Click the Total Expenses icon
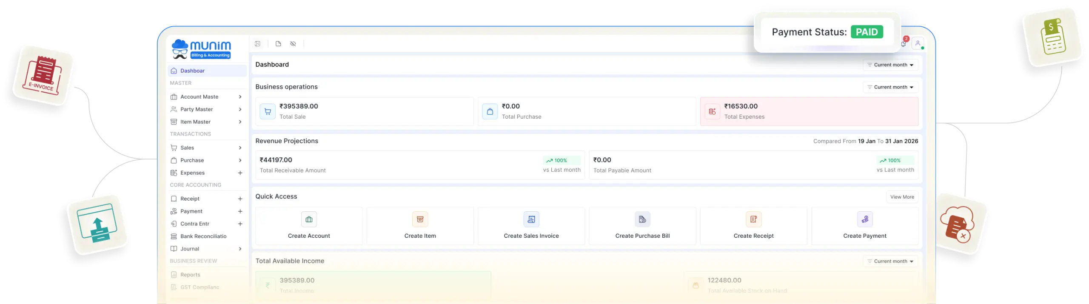 coord(712,111)
